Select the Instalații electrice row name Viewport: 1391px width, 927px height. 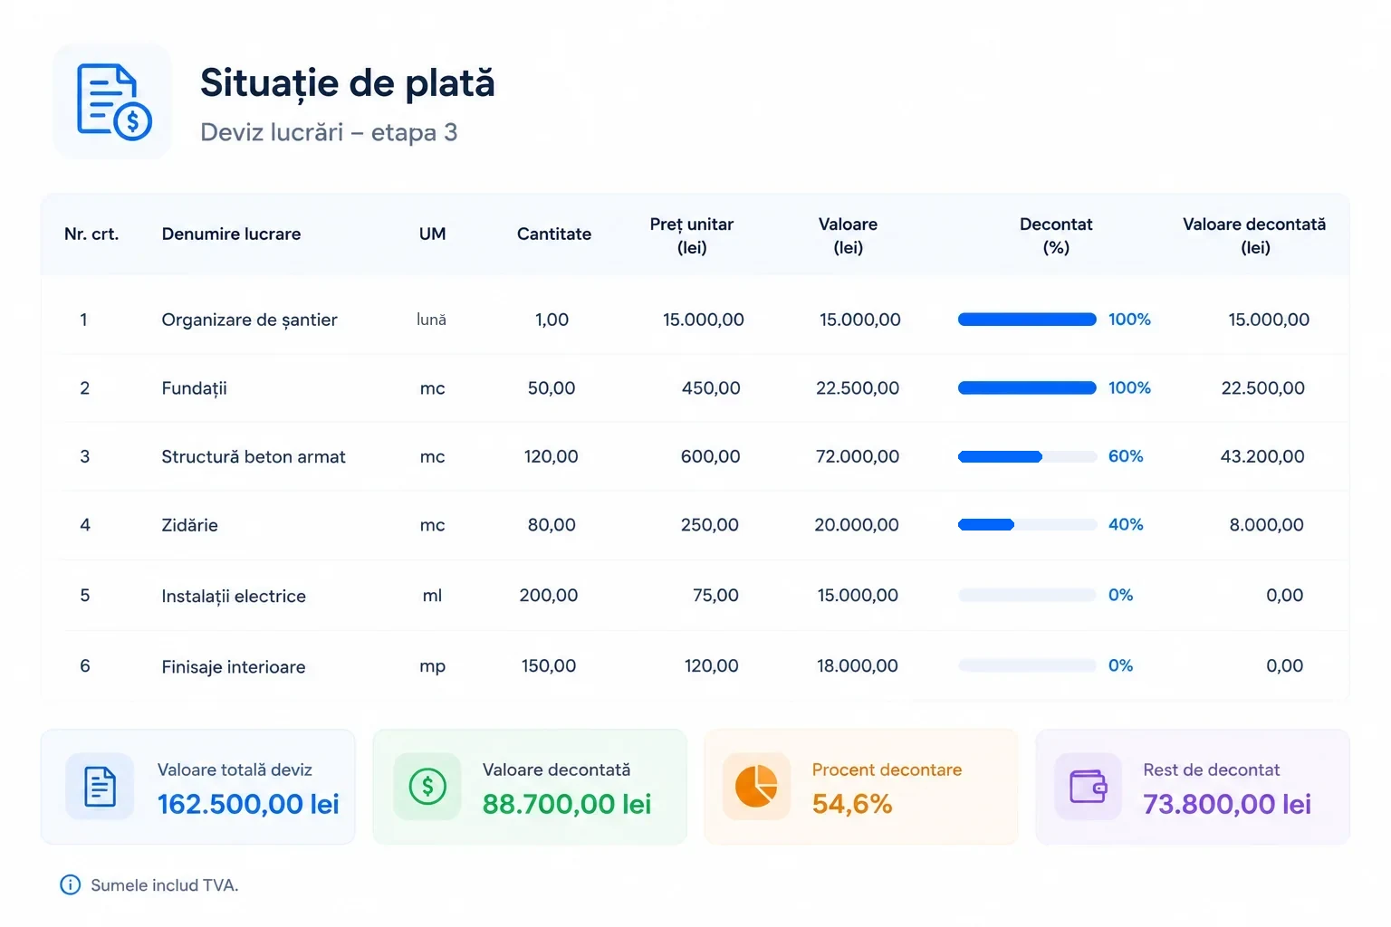click(x=234, y=596)
